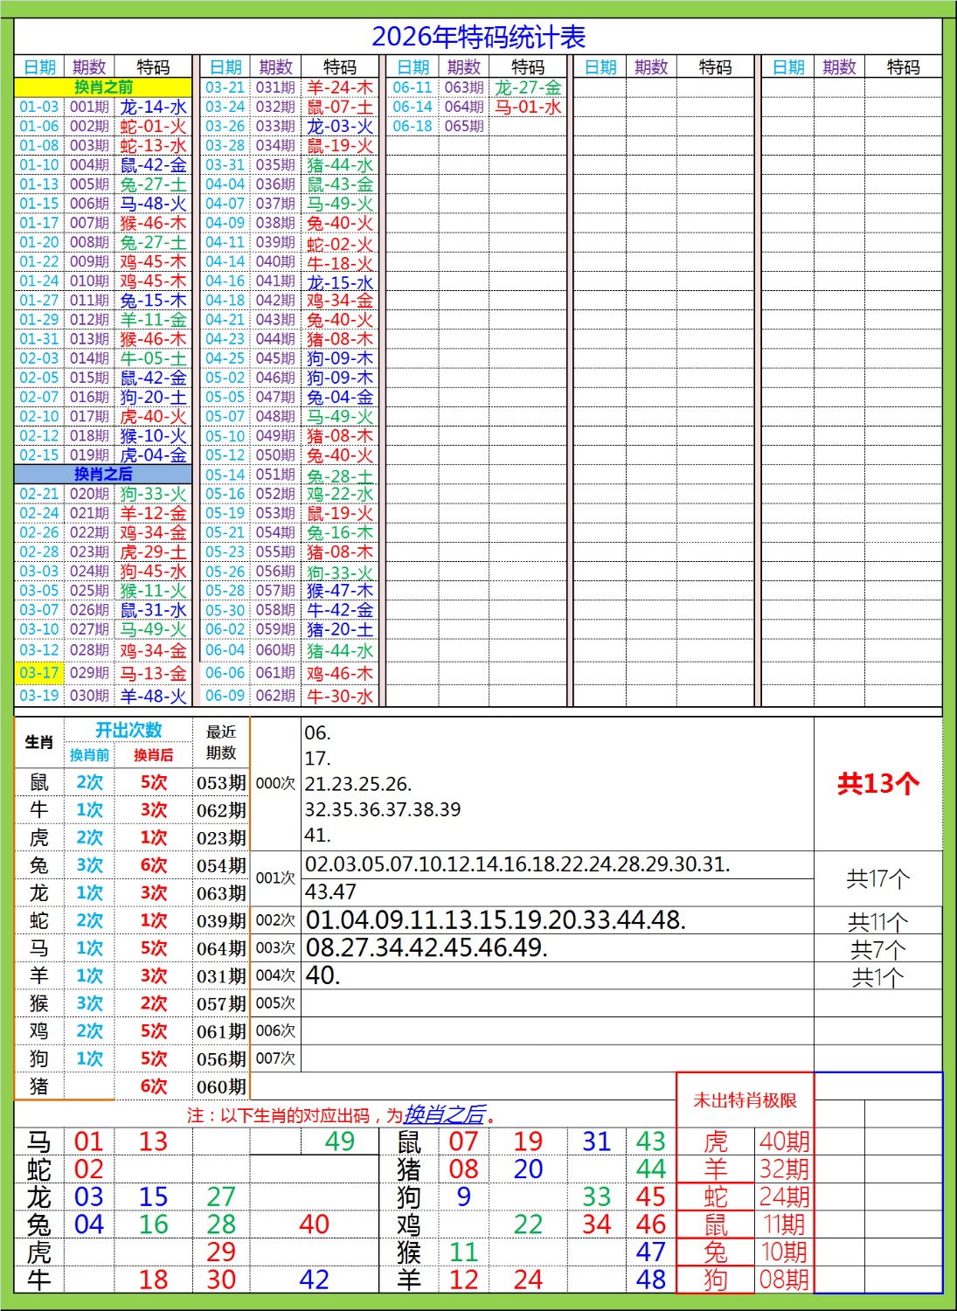Select the 最近期数 header cell
This screenshot has height=1311, width=957.
tap(221, 742)
